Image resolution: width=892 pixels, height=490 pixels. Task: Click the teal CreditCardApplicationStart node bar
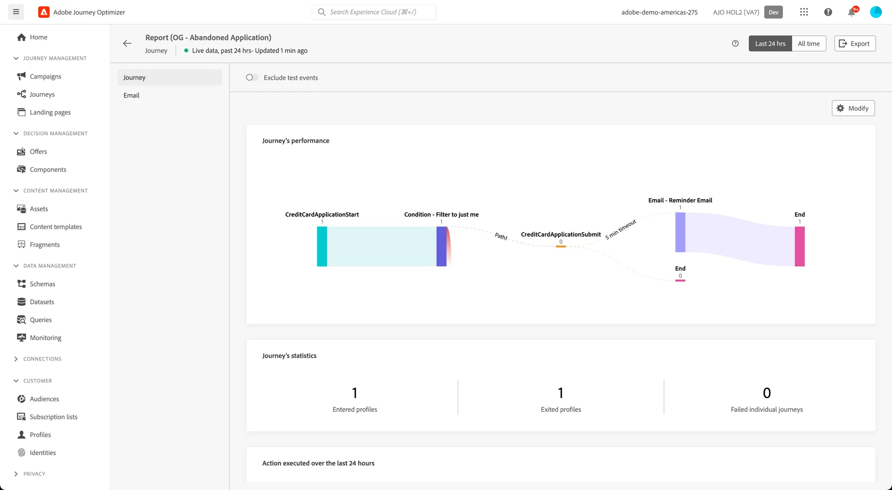tap(322, 246)
